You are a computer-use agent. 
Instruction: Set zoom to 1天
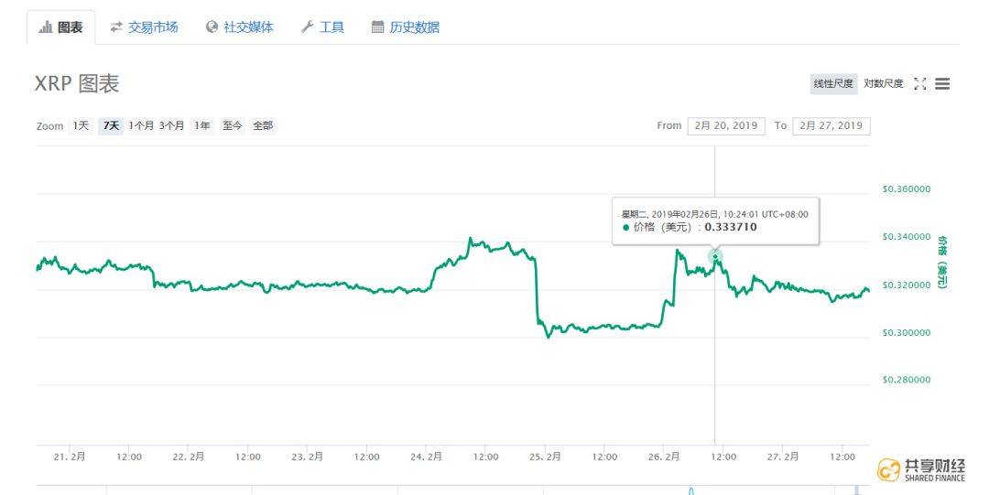coord(82,126)
